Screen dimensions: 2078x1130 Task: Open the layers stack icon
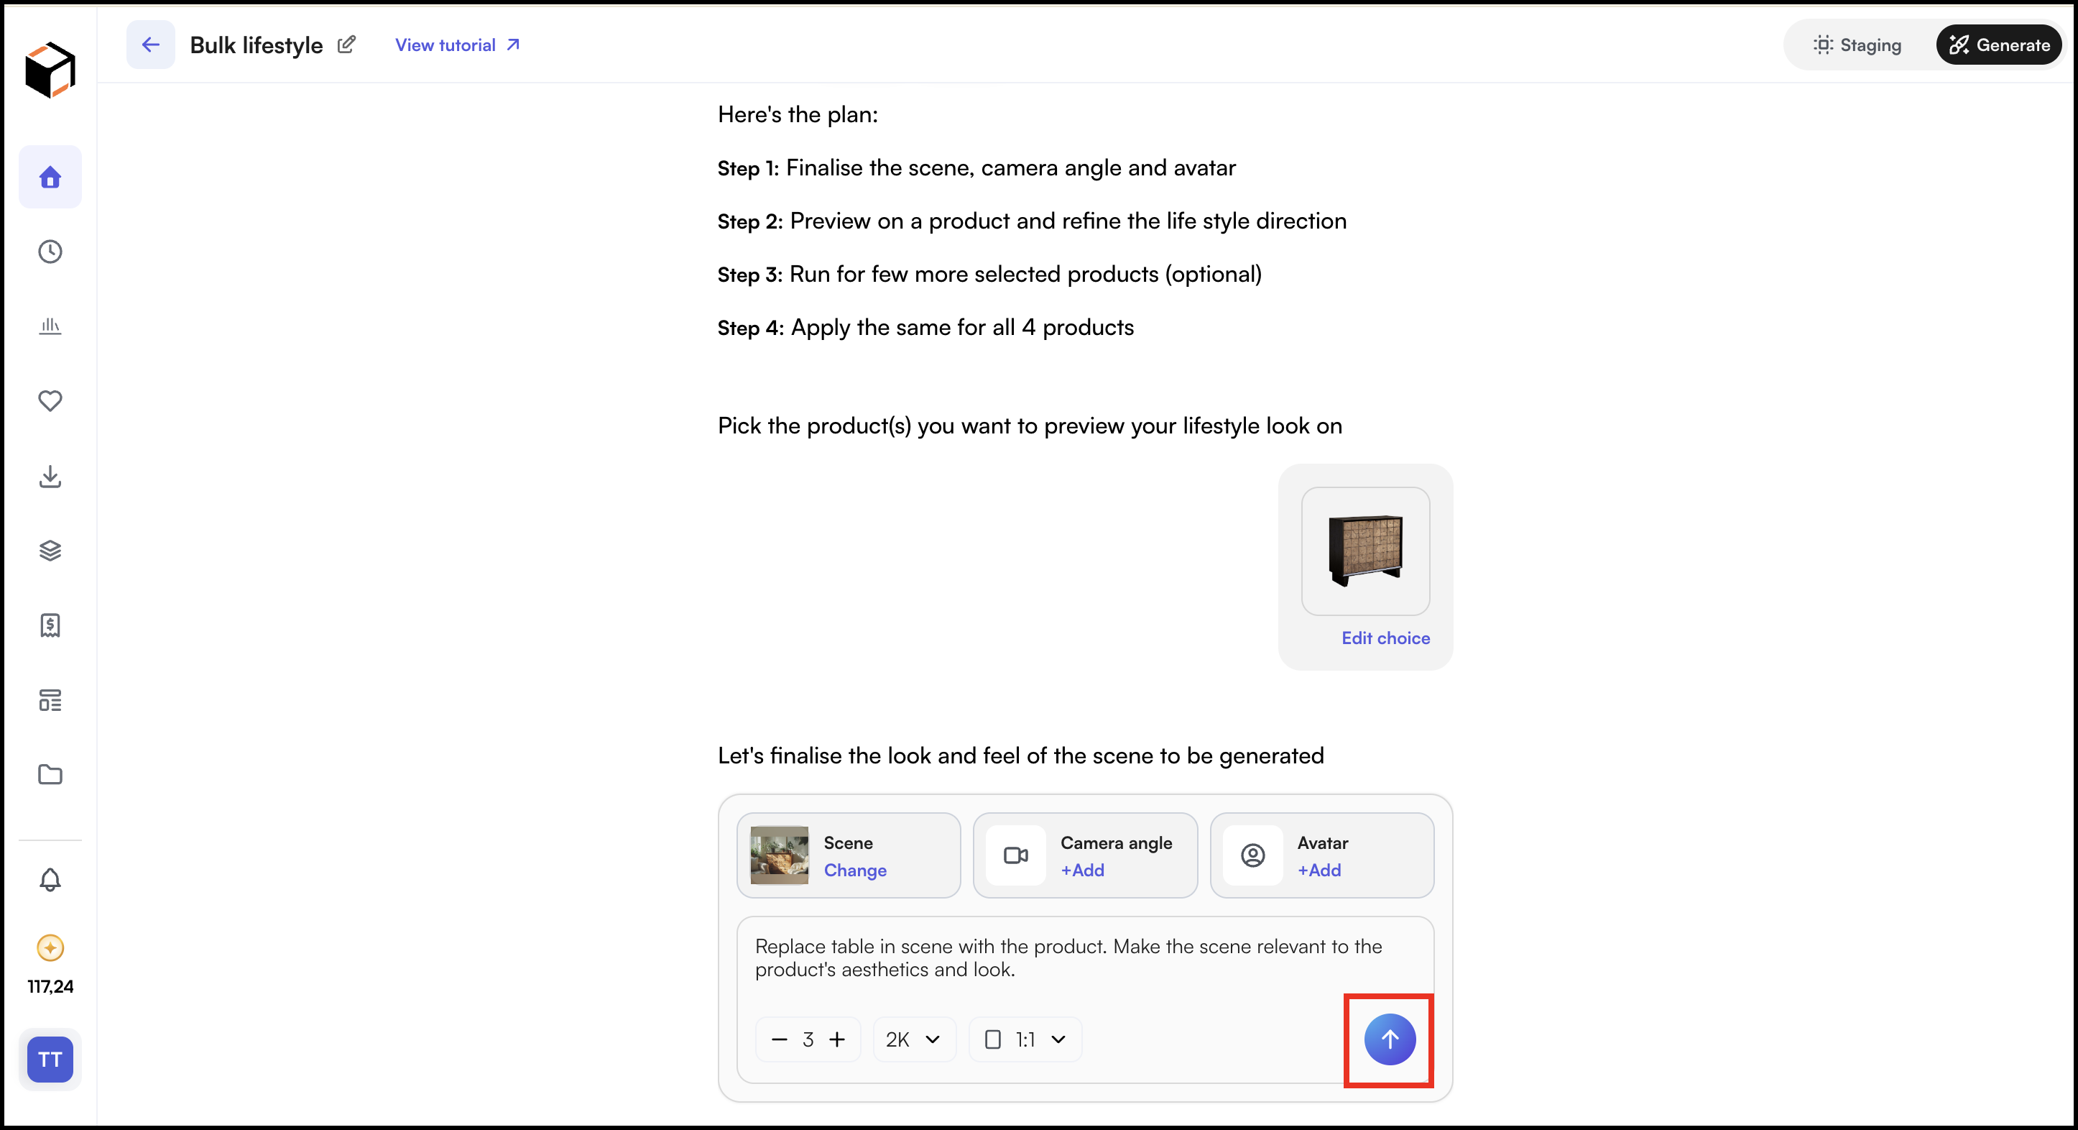pos(50,551)
